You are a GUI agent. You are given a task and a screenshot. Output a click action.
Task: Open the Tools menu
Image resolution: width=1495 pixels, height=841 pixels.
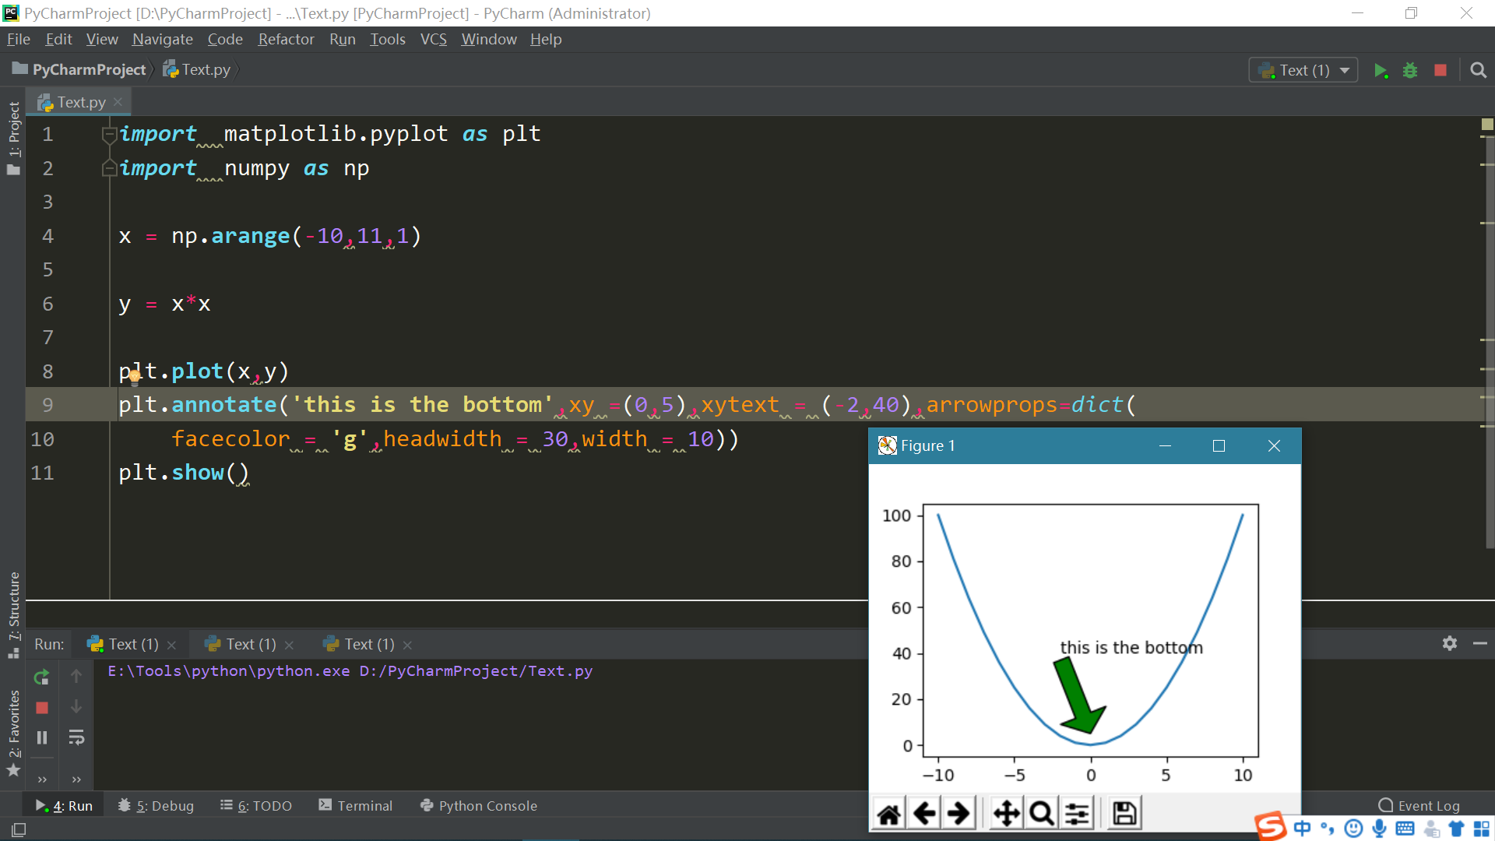click(388, 39)
